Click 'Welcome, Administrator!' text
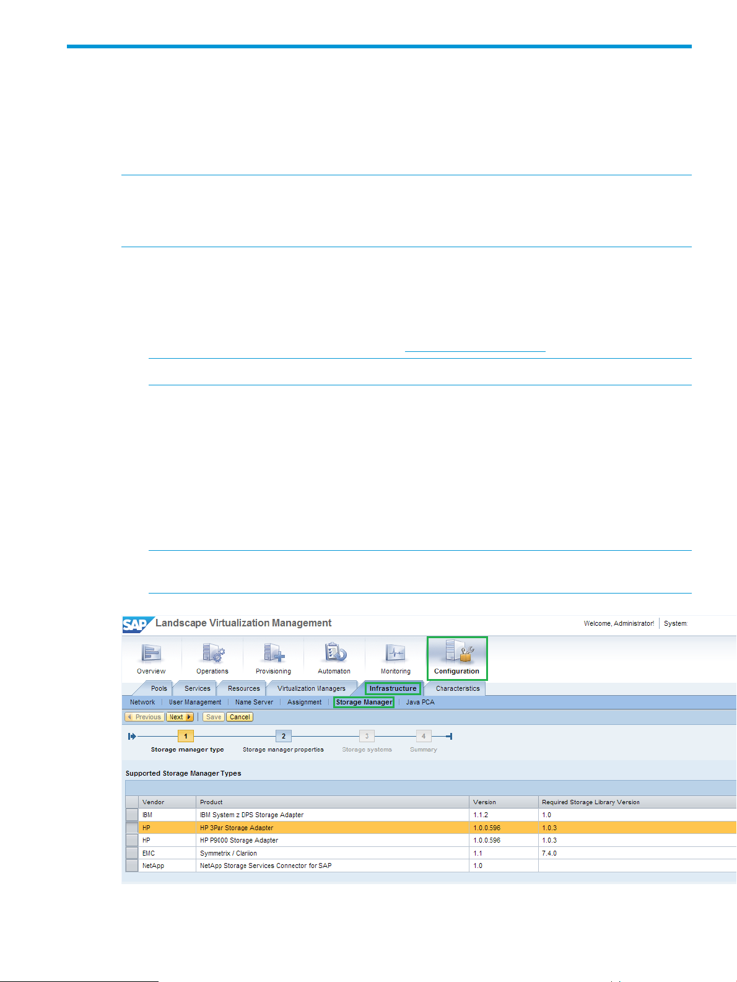This screenshot has height=982, width=737. [619, 623]
